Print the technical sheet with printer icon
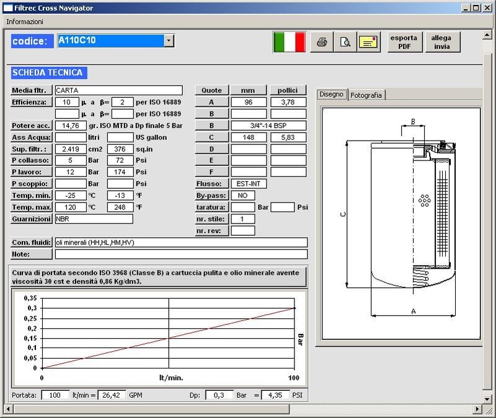496x418 pixels. [x=322, y=42]
